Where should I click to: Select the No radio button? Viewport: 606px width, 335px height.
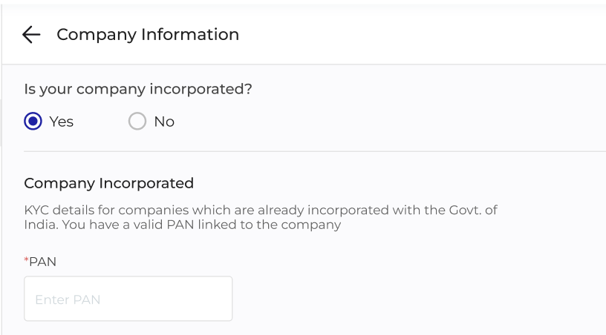[137, 122]
